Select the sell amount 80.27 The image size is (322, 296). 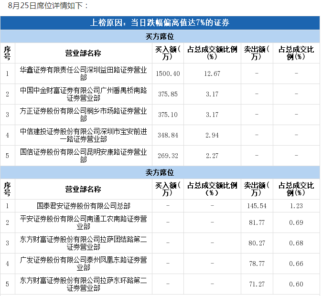click(x=257, y=243)
